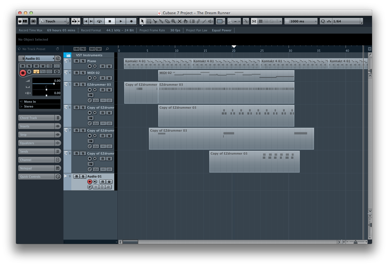Open the Notepad inspector tab
The width and height of the screenshot is (388, 266).
pos(40,168)
